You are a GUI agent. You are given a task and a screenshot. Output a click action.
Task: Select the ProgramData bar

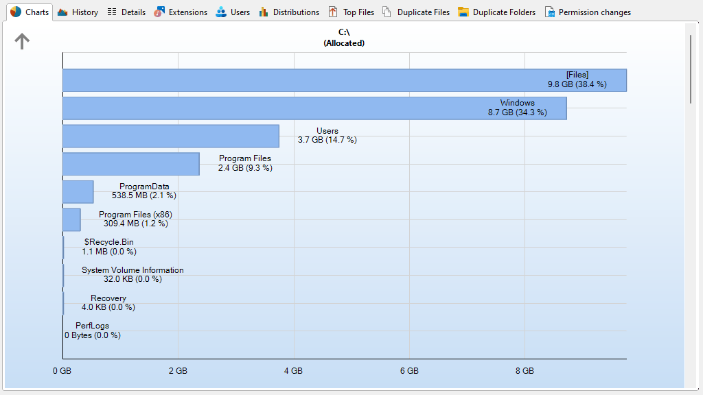78,191
